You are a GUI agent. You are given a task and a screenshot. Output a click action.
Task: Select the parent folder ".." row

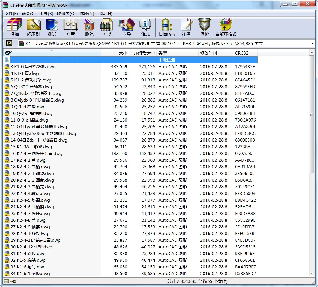(130, 60)
